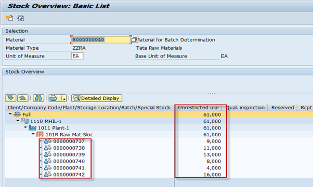Click the Unit of Measure field EA
The height and width of the screenshot is (187, 313).
click(77, 56)
